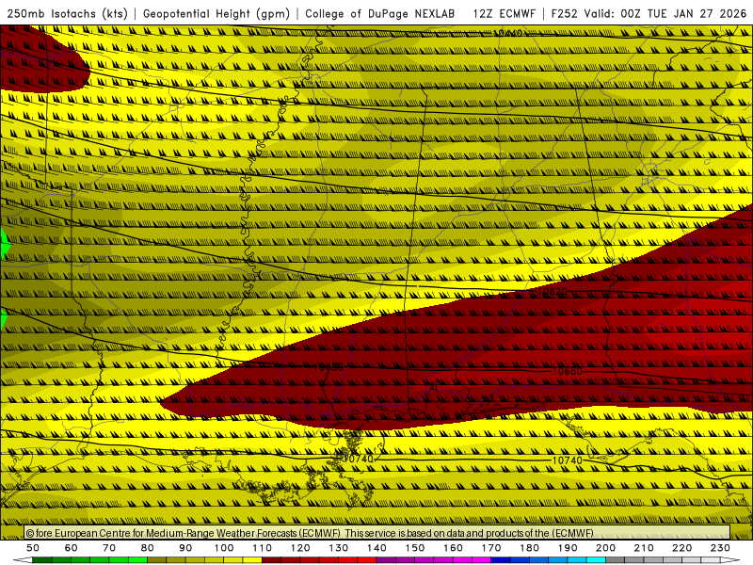Click the 10740 contour label on the Louisiana coast

click(x=359, y=459)
